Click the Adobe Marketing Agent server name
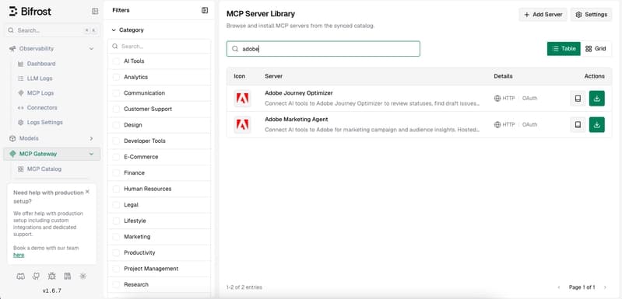The height and width of the screenshot is (299, 622). tap(297, 120)
